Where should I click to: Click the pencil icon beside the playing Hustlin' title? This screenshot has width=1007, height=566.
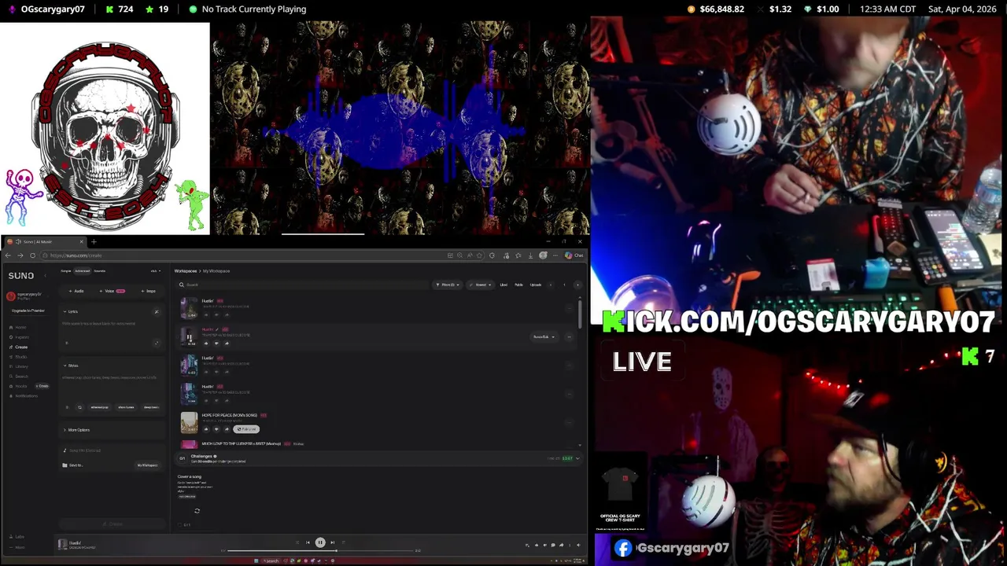point(217,329)
